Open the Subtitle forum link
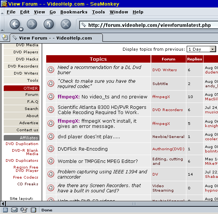 [x=160, y=84]
